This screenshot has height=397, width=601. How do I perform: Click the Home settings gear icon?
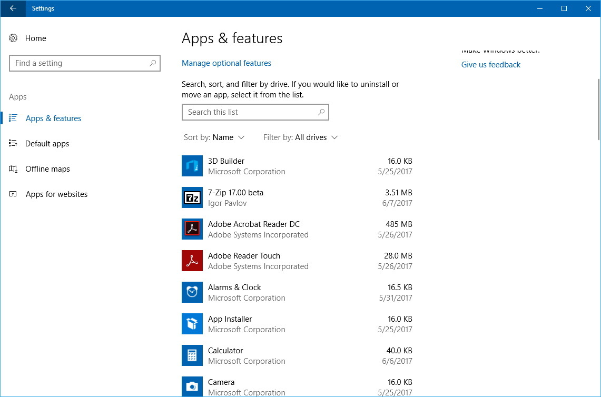tap(13, 38)
